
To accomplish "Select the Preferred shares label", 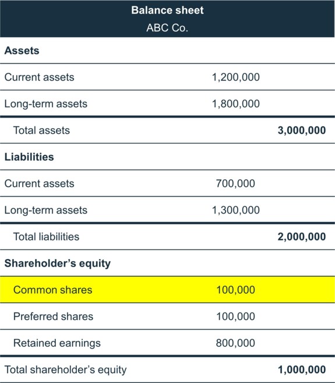I will point(53,316).
